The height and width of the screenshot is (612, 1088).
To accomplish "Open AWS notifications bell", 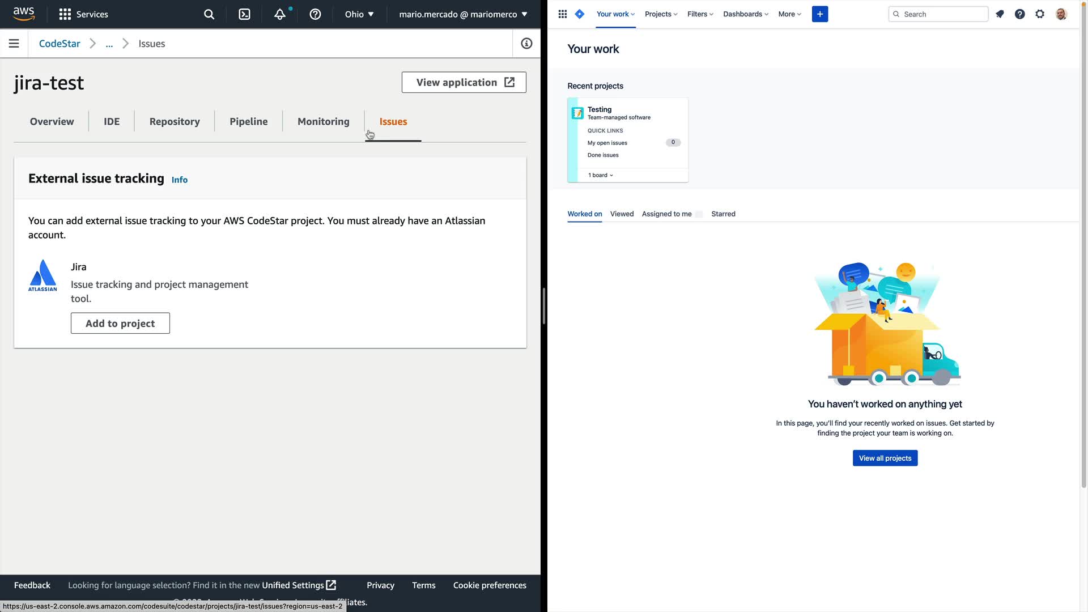I will click(x=280, y=14).
